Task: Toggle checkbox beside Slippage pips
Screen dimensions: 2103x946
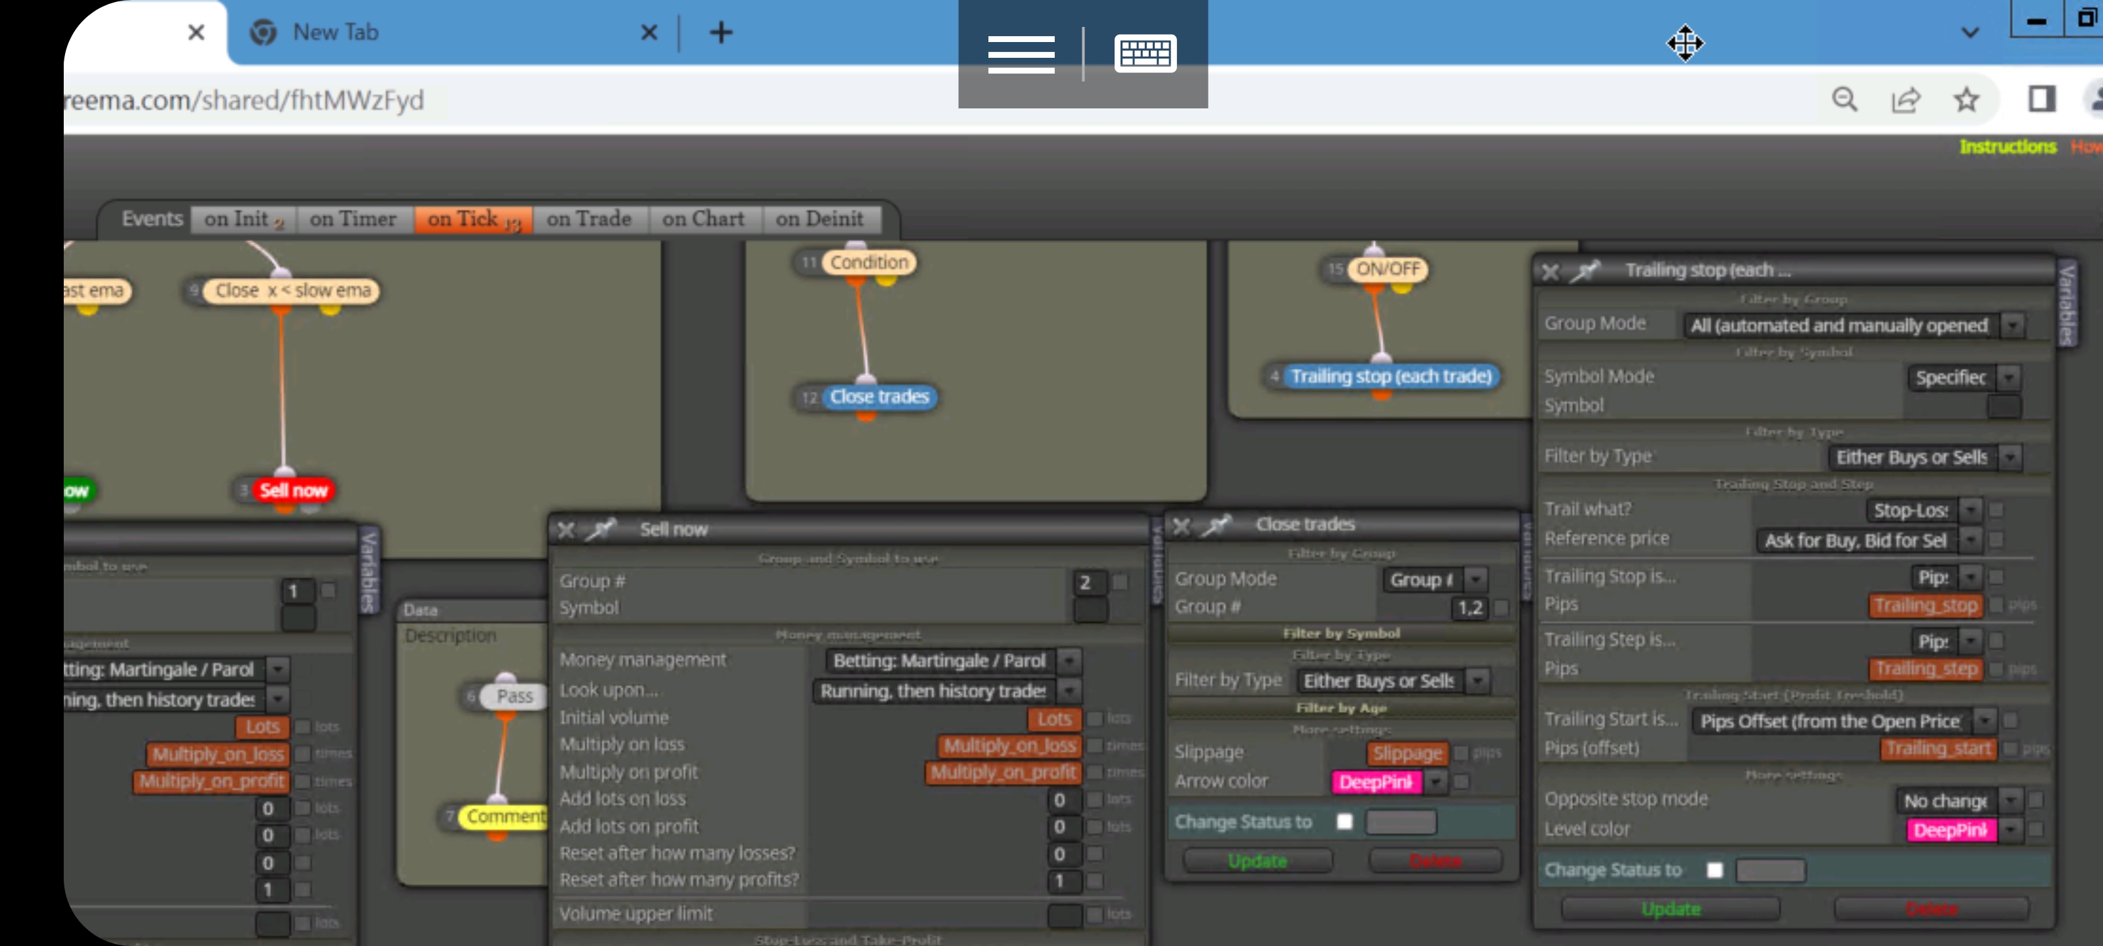Action: (1462, 753)
